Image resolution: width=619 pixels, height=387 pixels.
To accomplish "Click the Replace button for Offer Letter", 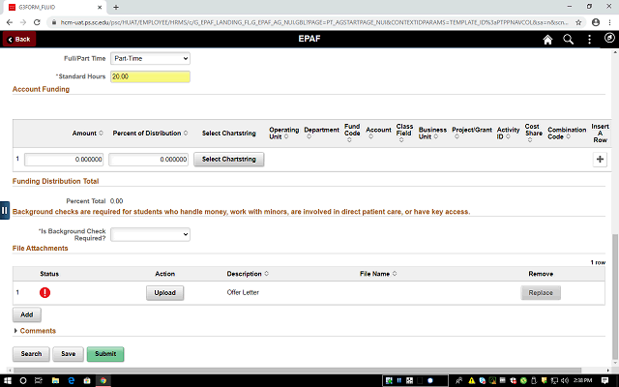I will pos(541,292).
